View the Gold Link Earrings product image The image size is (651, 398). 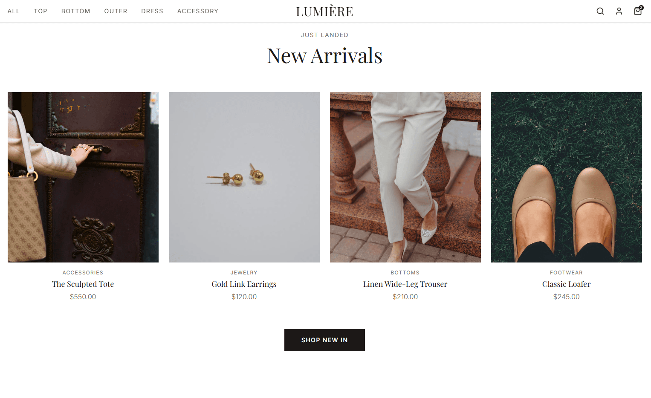click(244, 177)
